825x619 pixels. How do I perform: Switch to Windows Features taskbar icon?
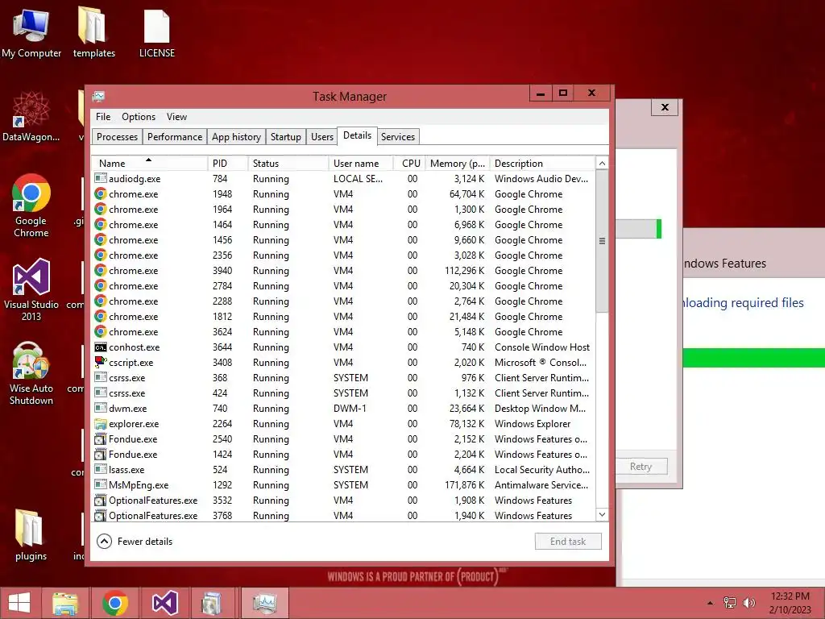pos(212,603)
